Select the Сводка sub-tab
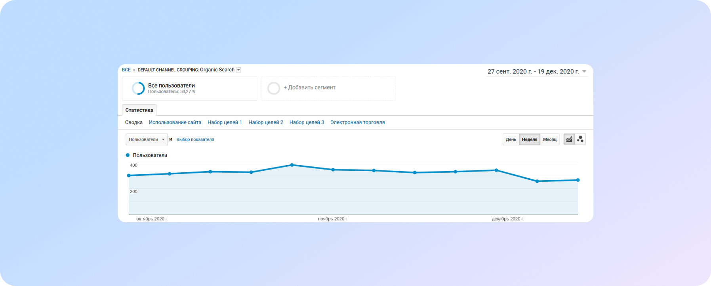Screen dimensions: 711x286 click(134, 122)
